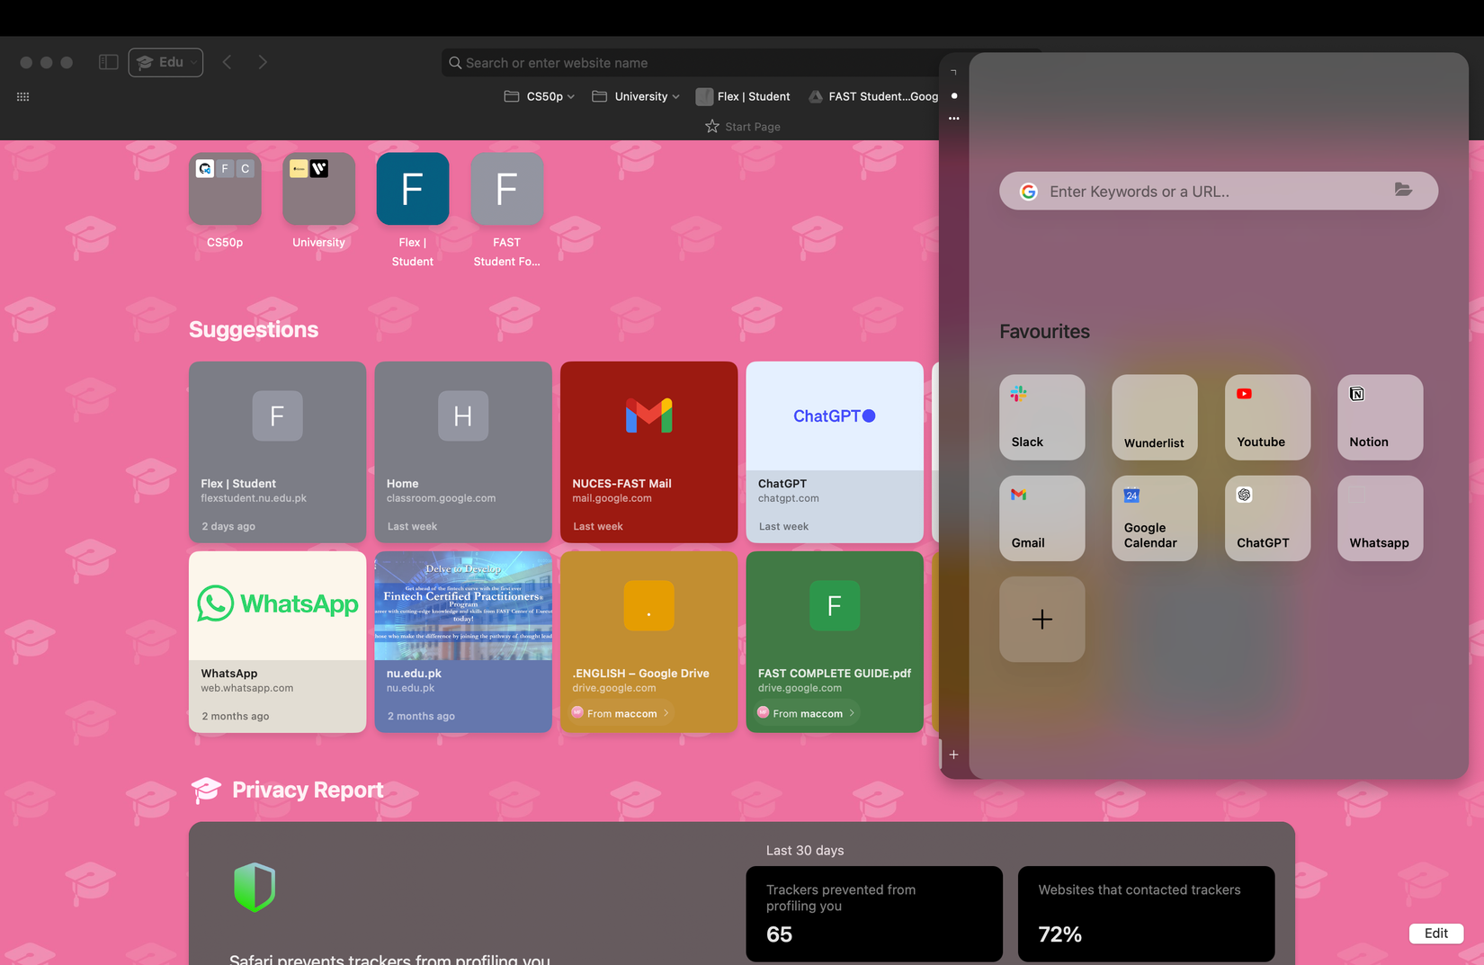1484x965 pixels.
Task: Go back with the left arrow
Action: 227,62
